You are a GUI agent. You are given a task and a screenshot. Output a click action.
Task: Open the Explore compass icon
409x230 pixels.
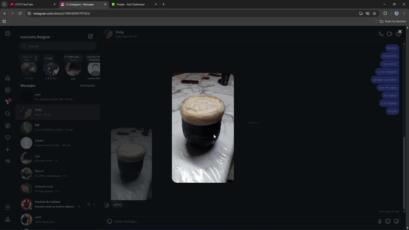click(x=8, y=126)
